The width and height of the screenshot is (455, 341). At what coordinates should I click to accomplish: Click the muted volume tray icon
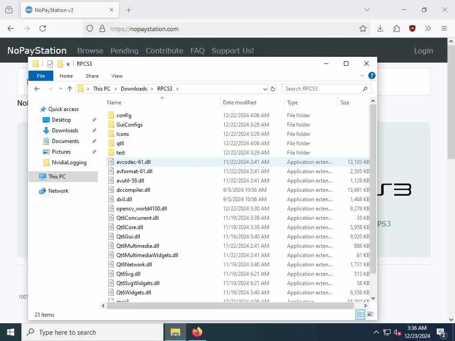[x=398, y=332]
